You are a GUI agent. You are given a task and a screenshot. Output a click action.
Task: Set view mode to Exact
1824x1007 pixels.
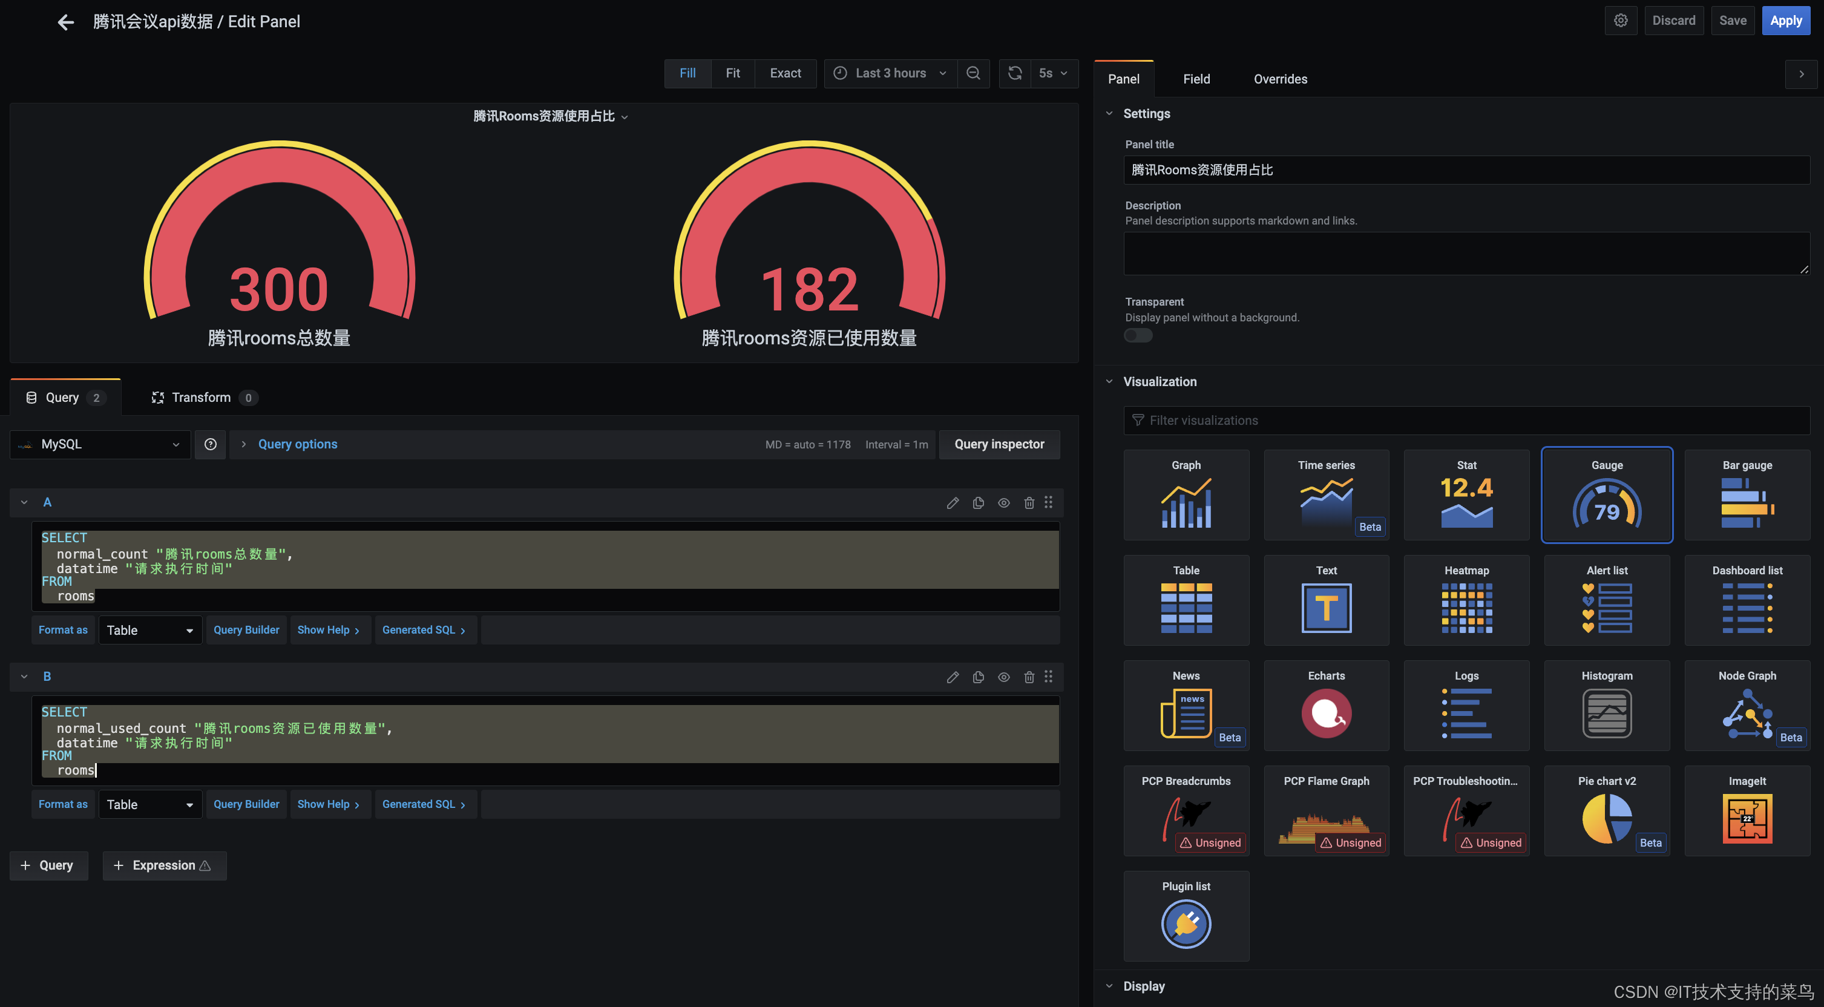786,73
